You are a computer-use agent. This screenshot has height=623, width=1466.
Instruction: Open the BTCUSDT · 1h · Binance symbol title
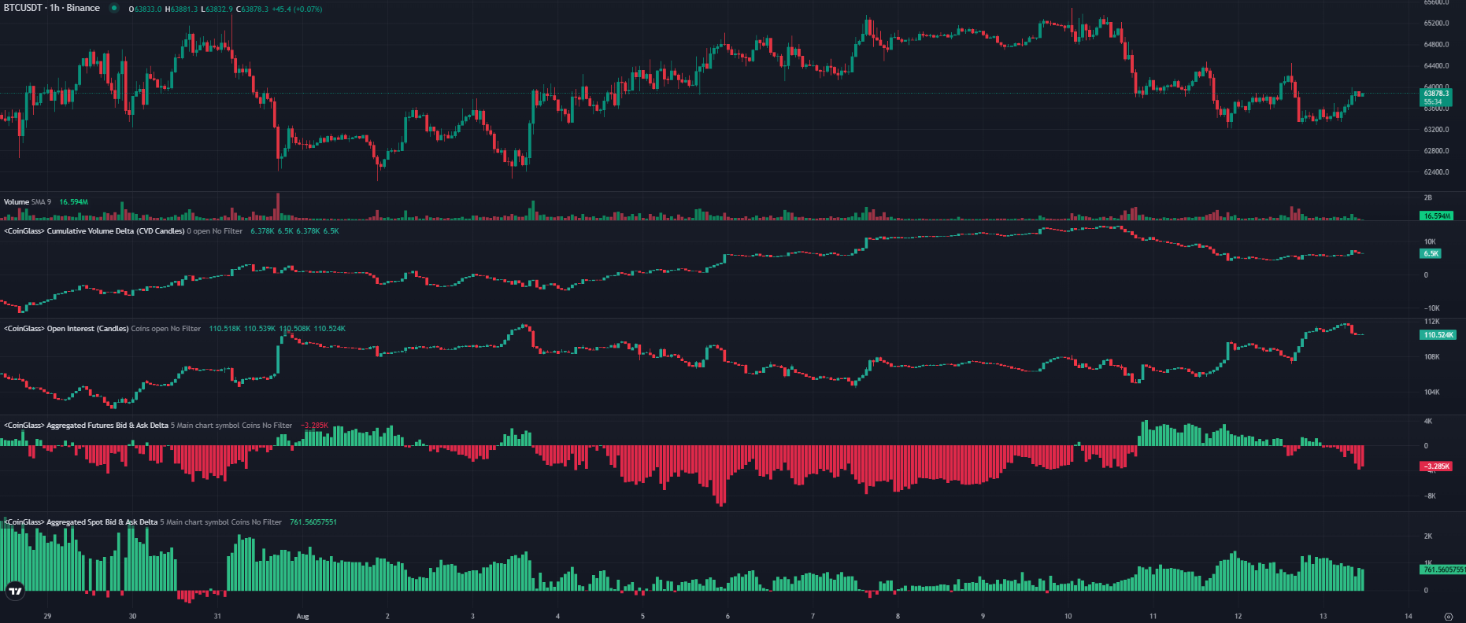52,8
